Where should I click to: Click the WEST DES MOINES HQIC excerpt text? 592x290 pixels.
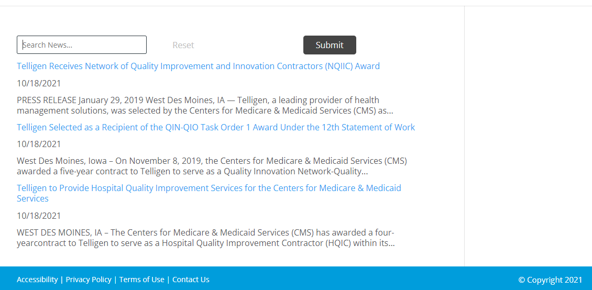coord(206,238)
